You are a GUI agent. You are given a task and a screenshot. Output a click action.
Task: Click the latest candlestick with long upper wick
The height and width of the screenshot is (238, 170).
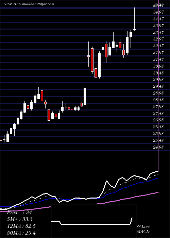pyautogui.click(x=134, y=19)
